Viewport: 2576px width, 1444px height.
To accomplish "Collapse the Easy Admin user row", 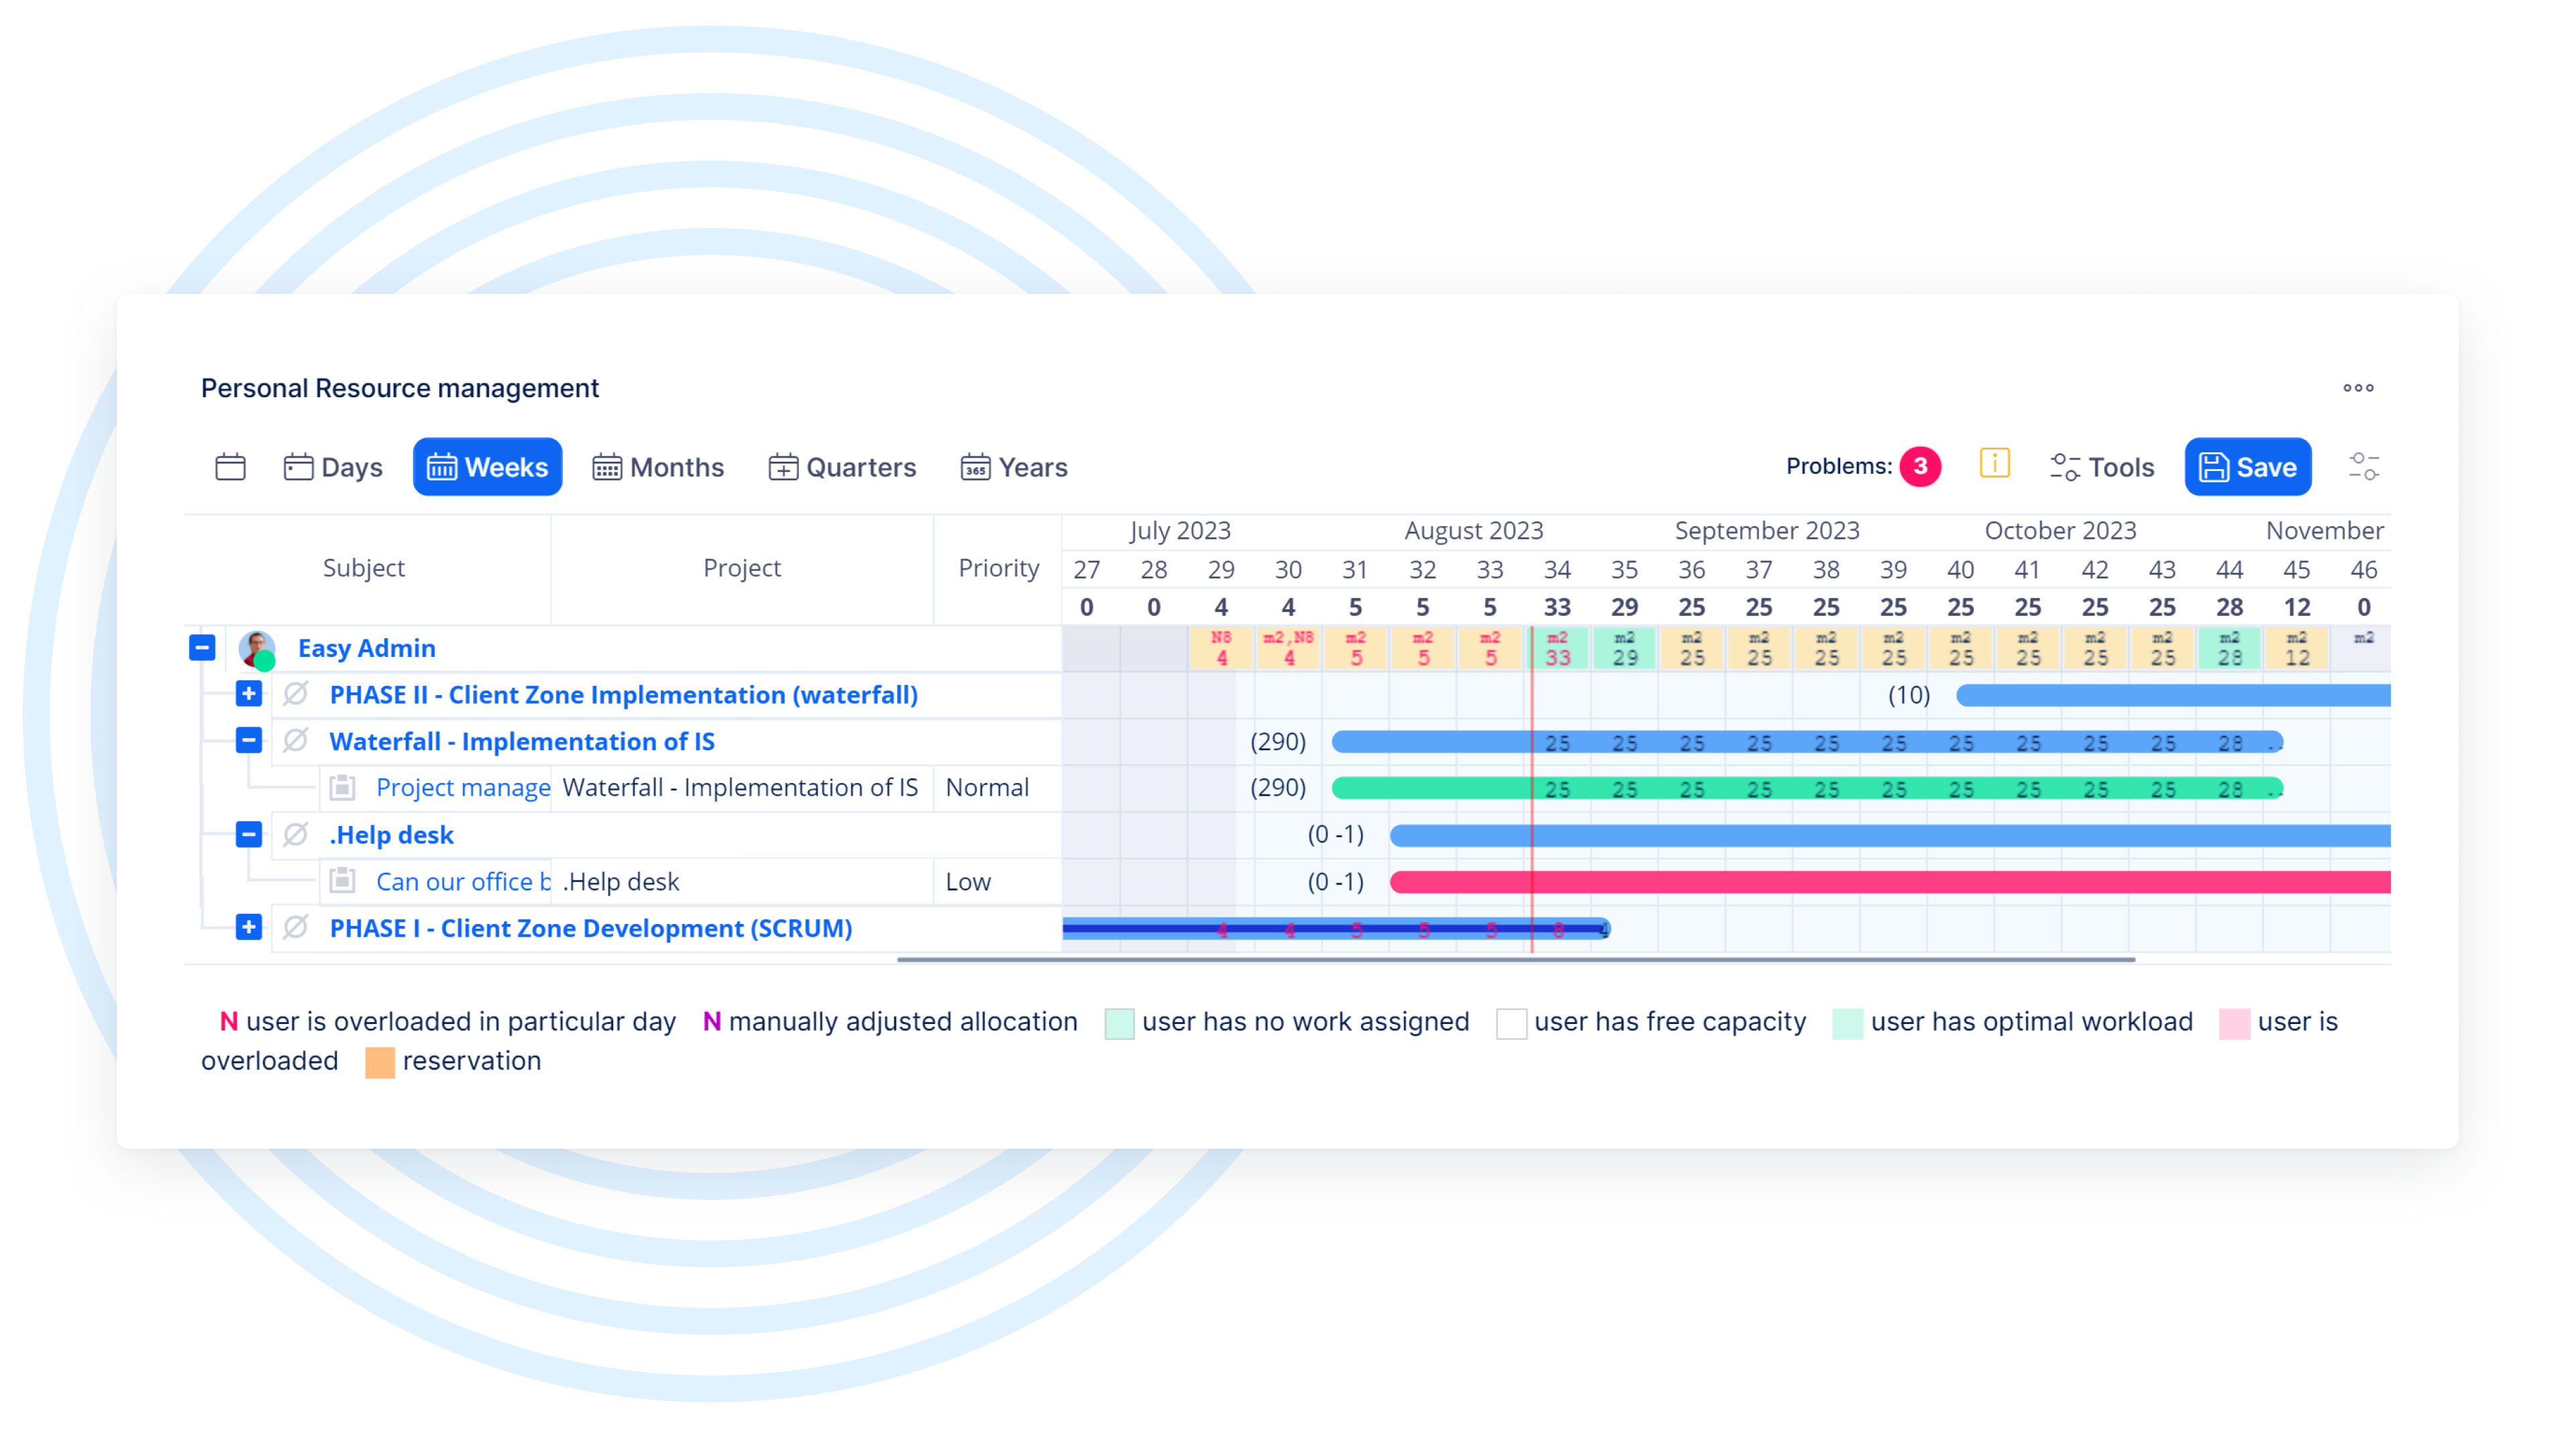I will 202,648.
